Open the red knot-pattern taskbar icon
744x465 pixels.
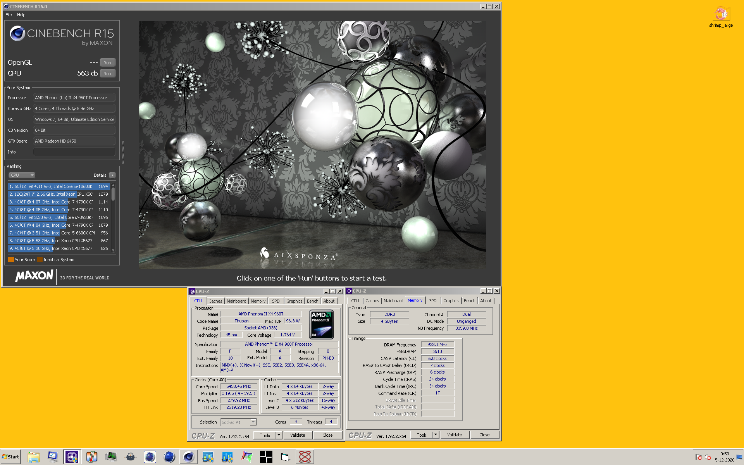click(x=305, y=457)
